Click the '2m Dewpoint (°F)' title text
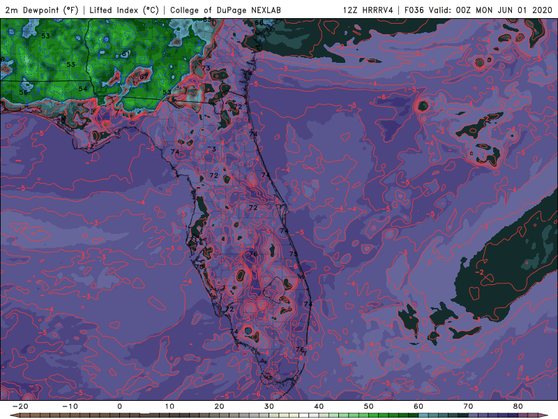This screenshot has width=558, height=419. pyautogui.click(x=42, y=10)
